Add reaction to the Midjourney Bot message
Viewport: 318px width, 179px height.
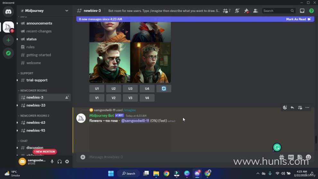pyautogui.click(x=285, y=108)
